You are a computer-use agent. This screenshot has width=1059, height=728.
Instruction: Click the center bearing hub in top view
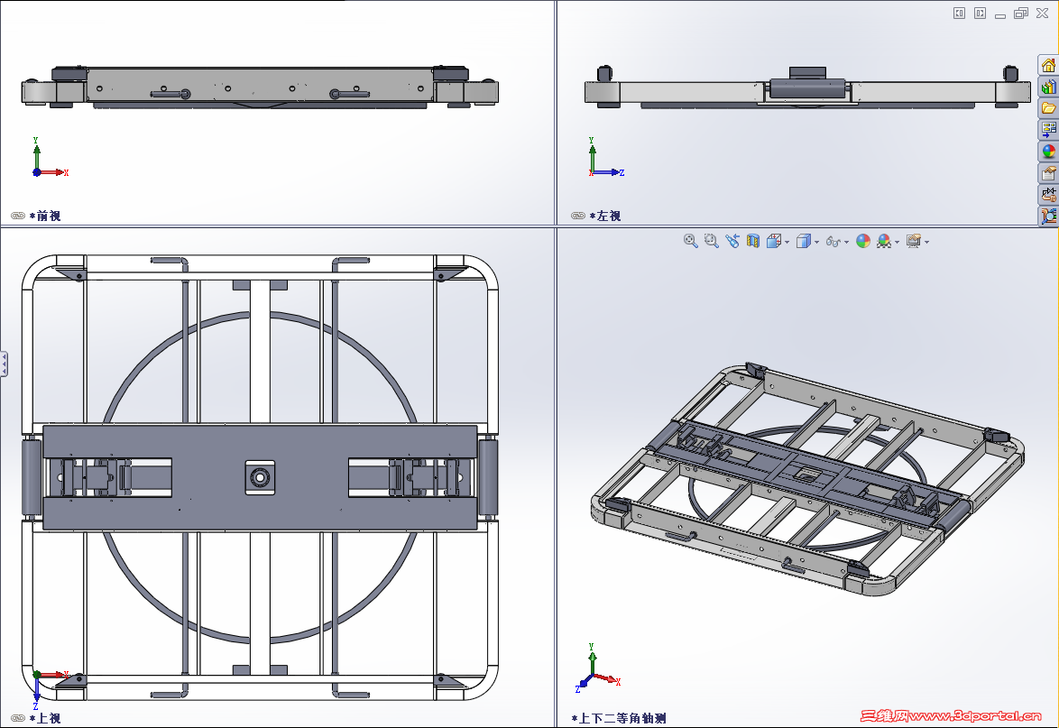pyautogui.click(x=260, y=477)
